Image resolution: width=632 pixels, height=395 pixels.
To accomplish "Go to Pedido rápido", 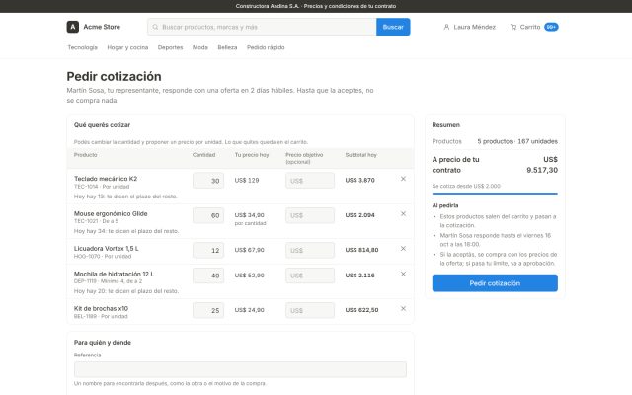I will coord(266,47).
